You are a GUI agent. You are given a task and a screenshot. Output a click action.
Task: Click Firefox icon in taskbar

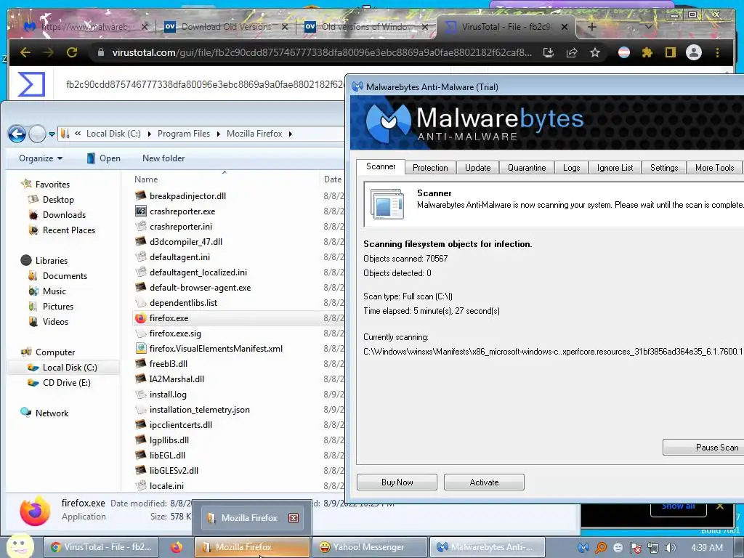point(177,547)
